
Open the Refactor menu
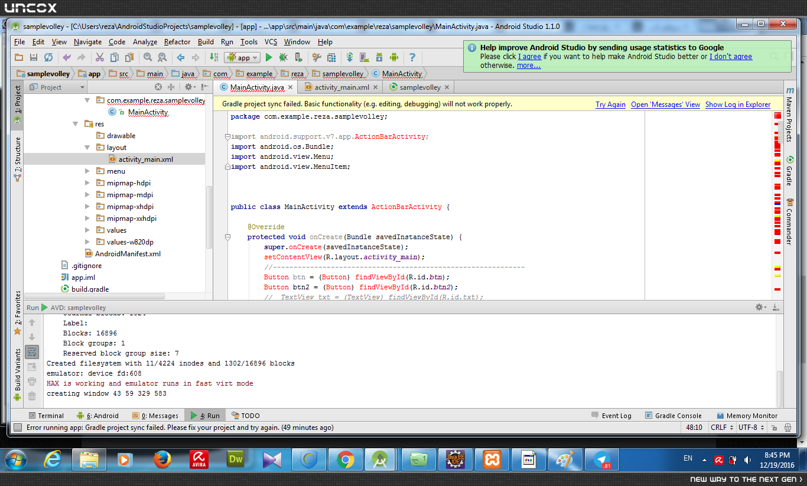(x=177, y=42)
